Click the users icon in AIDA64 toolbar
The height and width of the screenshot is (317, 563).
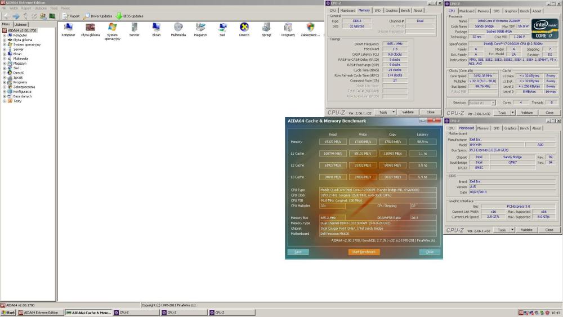[43, 16]
